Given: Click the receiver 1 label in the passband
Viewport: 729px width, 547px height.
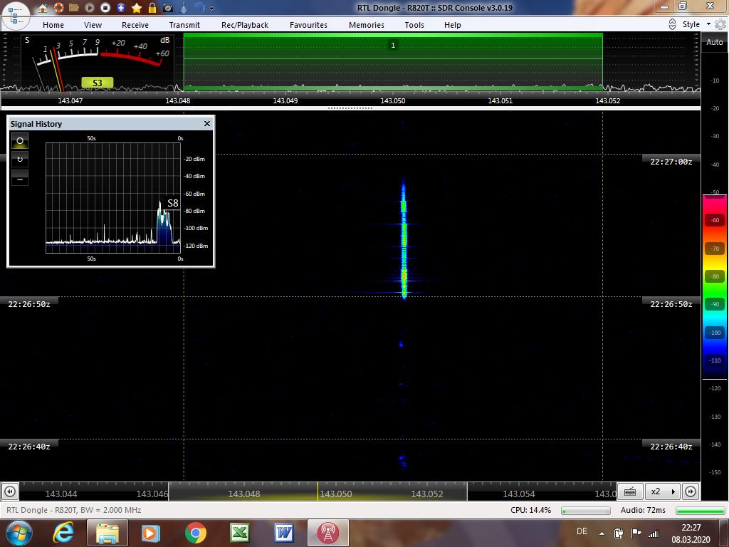Looking at the screenshot, I should click(x=393, y=45).
